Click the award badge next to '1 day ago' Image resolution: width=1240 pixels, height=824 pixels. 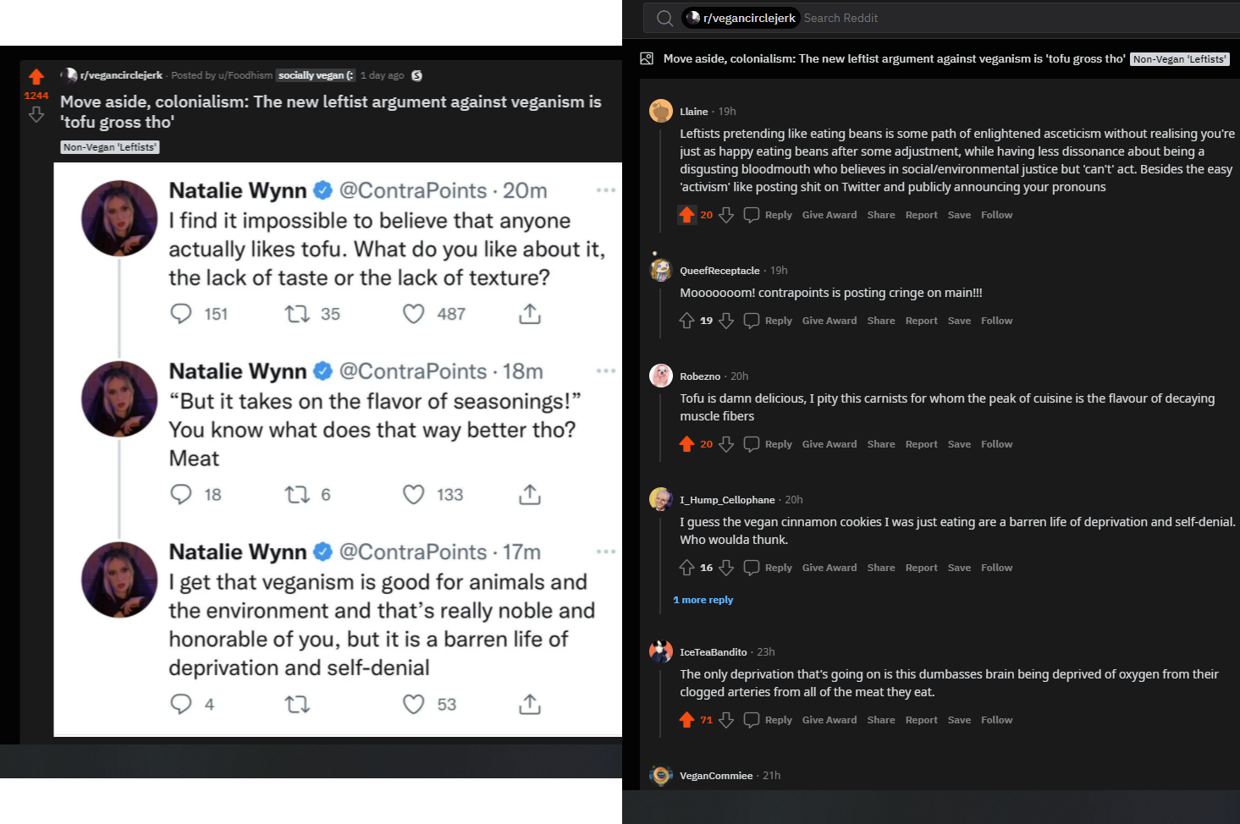[x=416, y=75]
